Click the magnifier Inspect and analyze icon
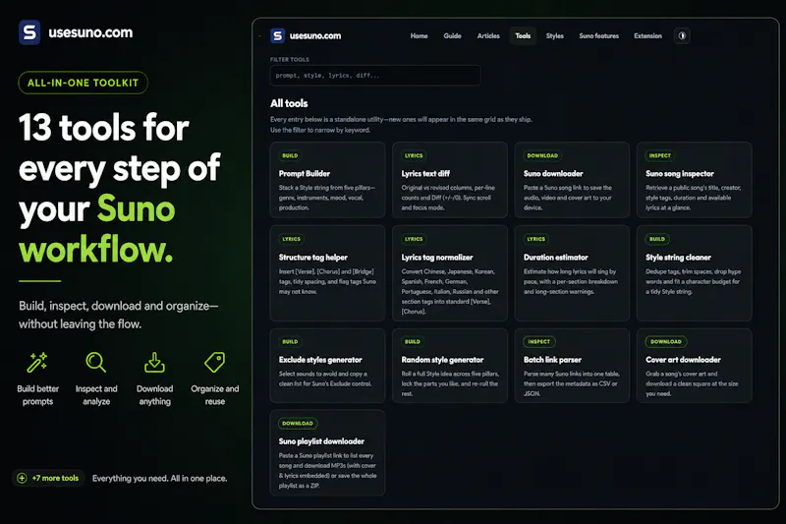 click(95, 362)
